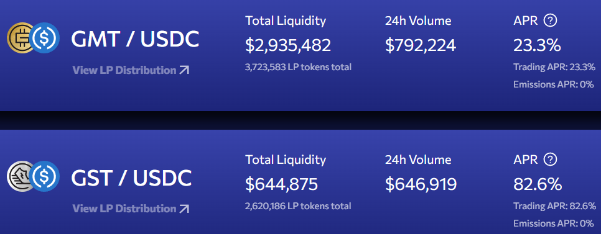
Task: Click the $644,875 total liquidity value
Action: point(281,184)
